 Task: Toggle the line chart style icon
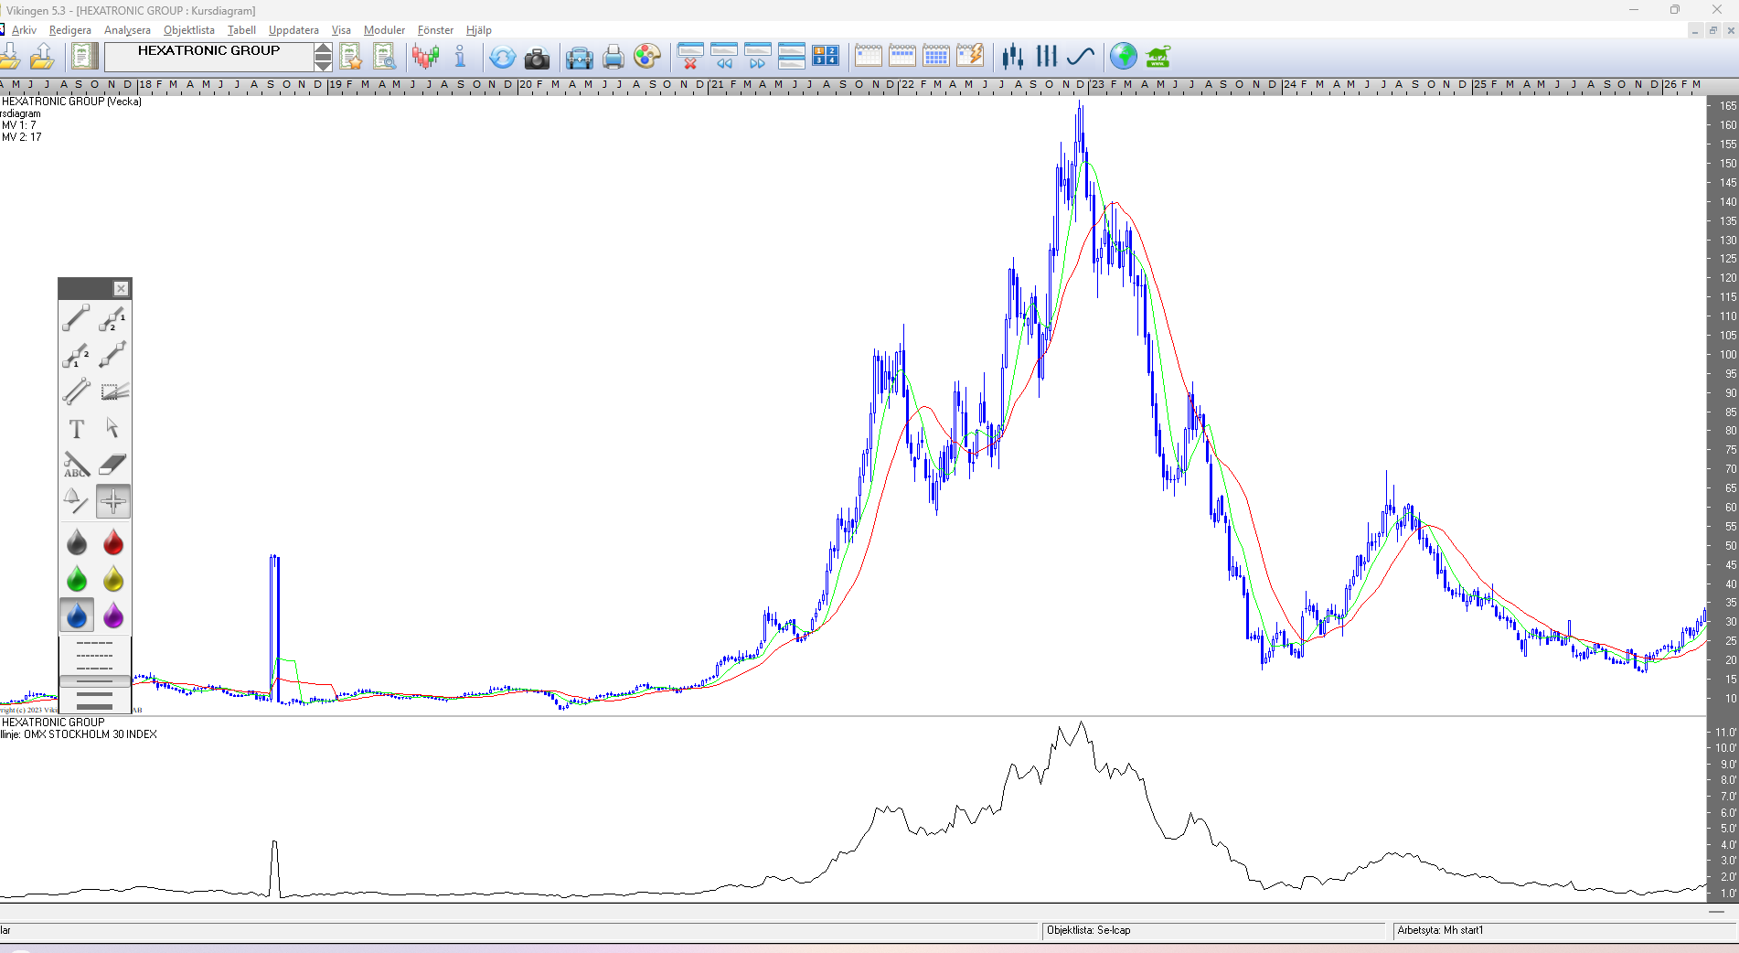click(x=1081, y=57)
